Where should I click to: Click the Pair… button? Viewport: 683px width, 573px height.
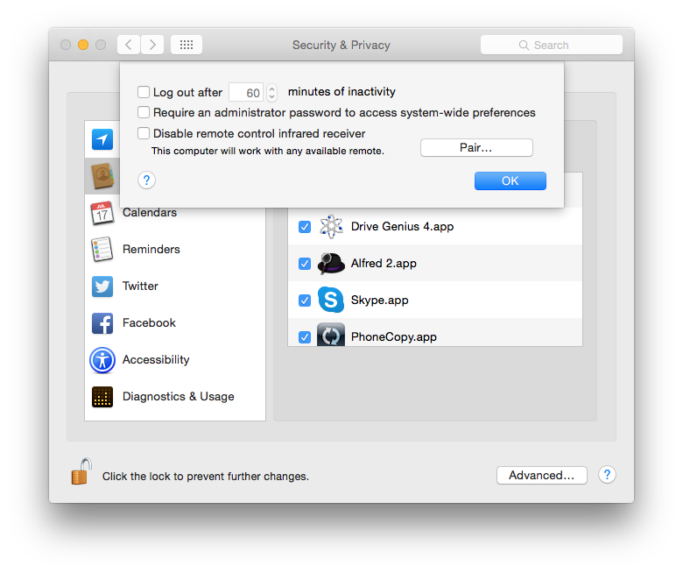coord(476,148)
